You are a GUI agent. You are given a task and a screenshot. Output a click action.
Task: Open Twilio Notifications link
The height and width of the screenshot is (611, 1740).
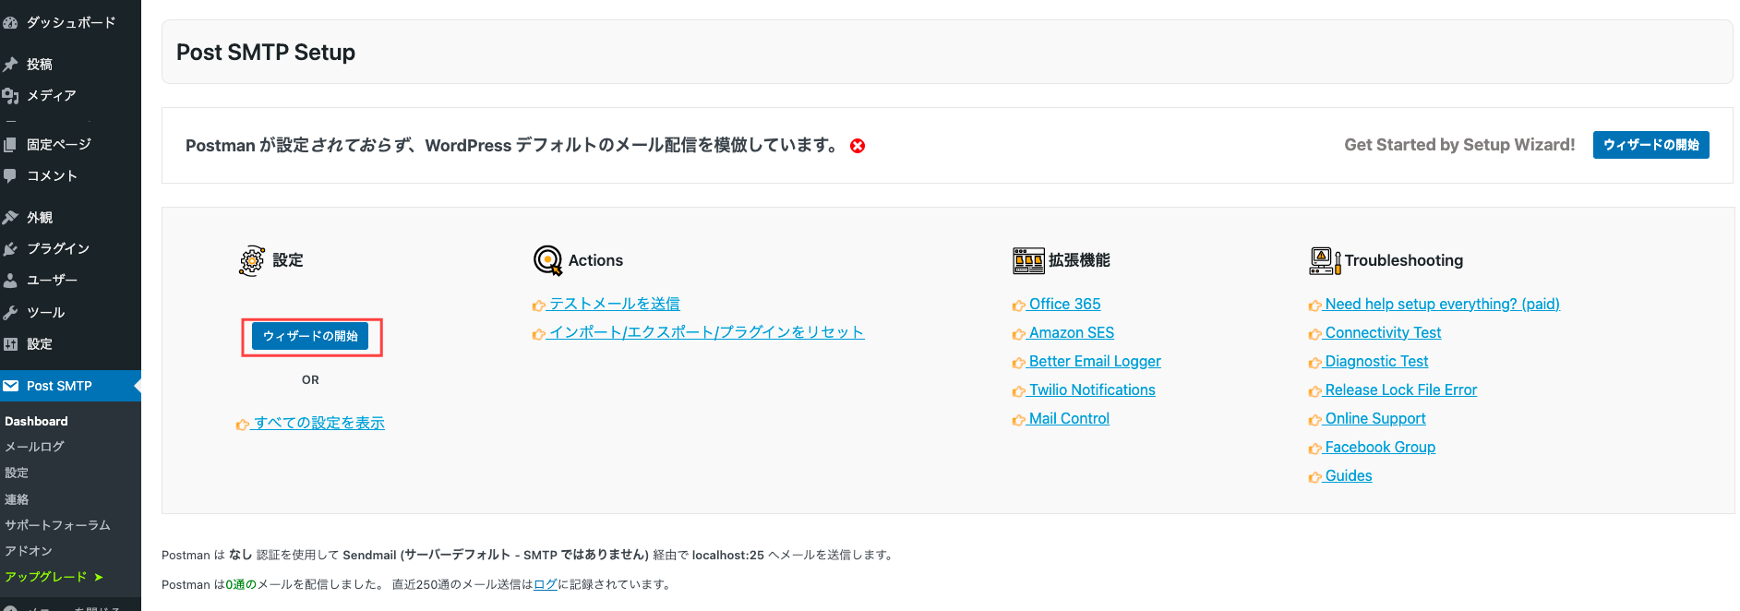click(1092, 389)
